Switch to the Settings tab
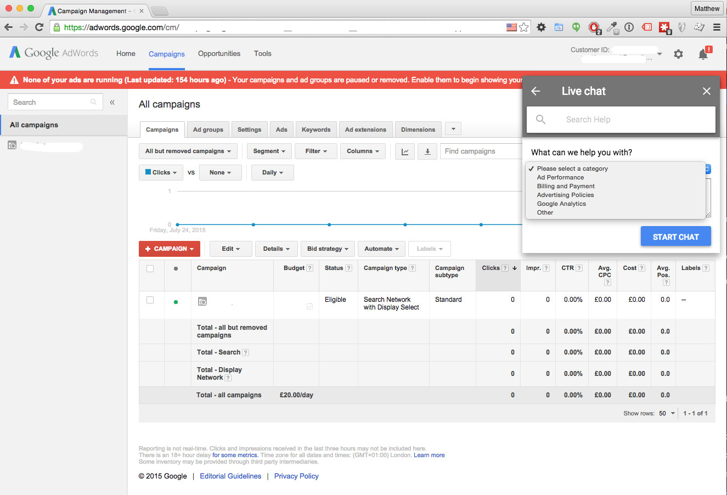727x495 pixels. coord(249,130)
